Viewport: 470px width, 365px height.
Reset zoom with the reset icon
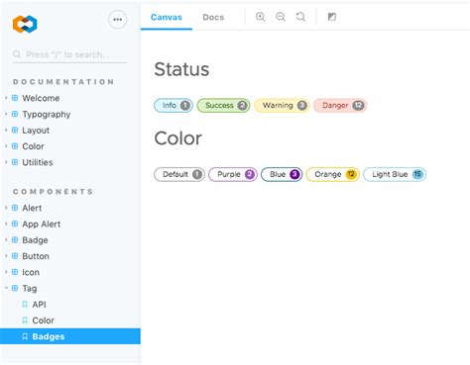click(x=300, y=17)
